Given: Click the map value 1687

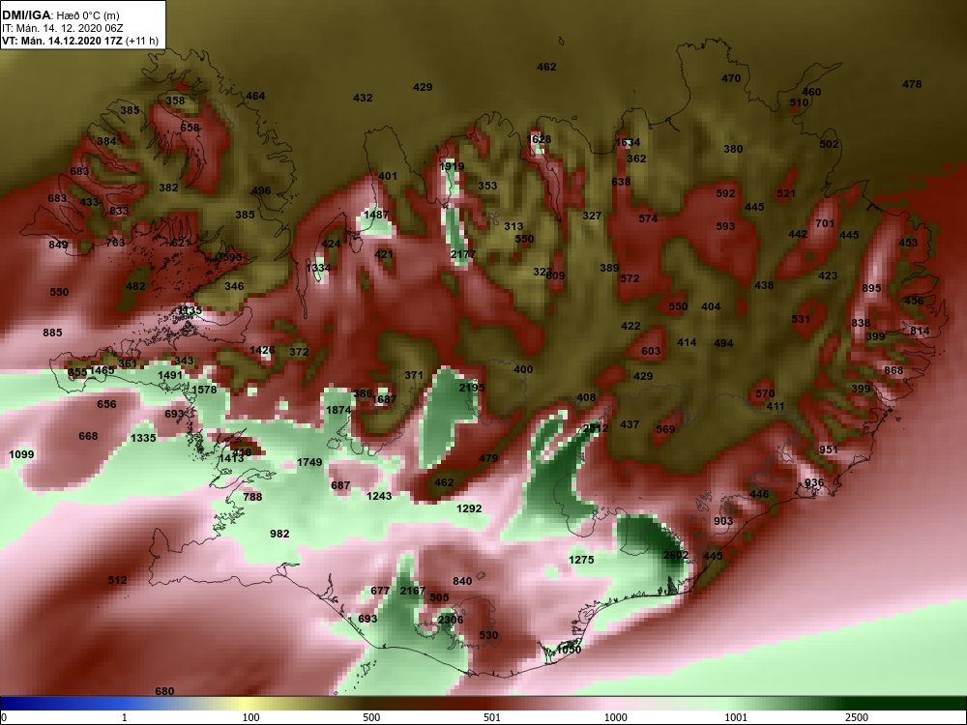Looking at the screenshot, I should (x=384, y=399).
